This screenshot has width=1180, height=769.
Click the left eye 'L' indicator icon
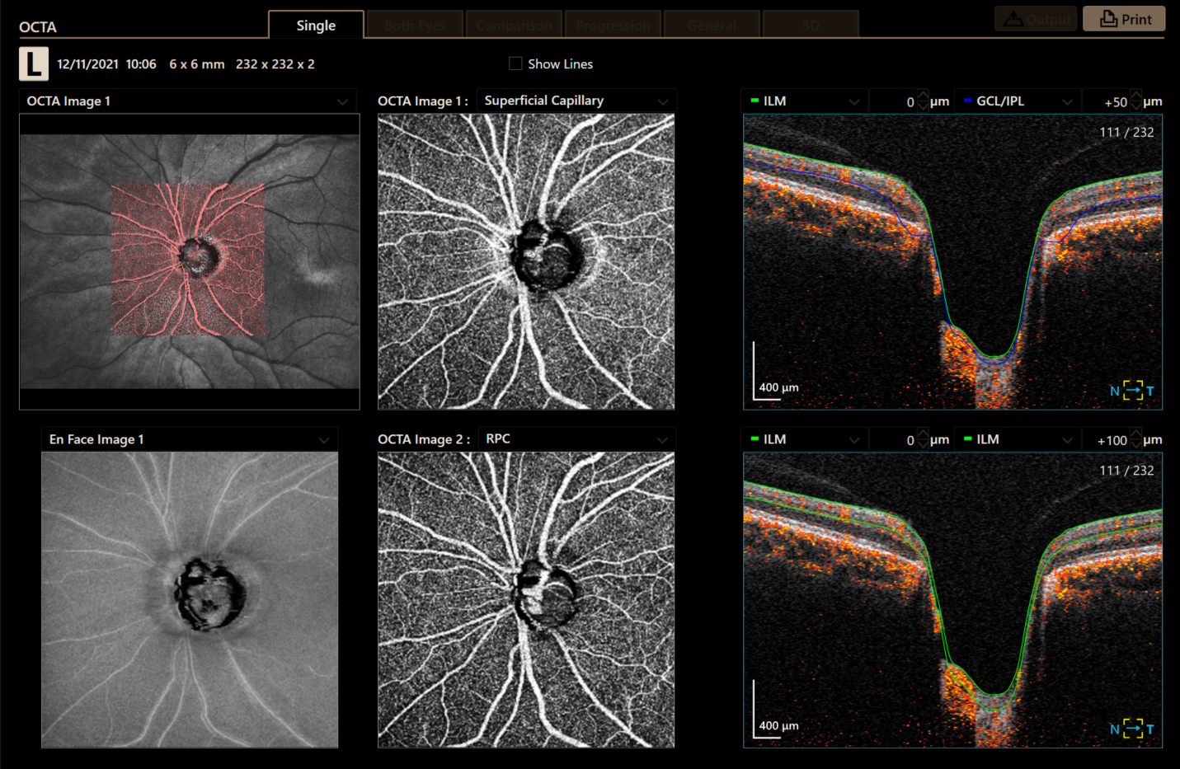[34, 63]
